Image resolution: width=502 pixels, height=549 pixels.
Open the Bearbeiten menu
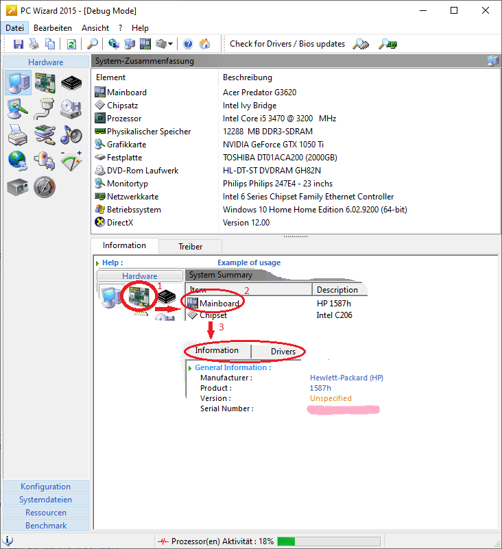(53, 28)
